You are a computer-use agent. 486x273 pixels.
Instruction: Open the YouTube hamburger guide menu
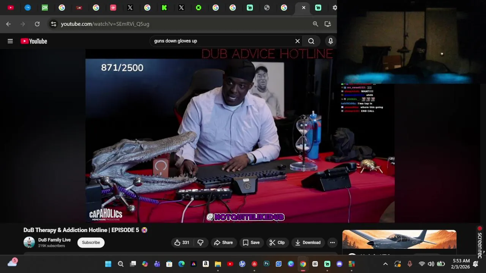[x=10, y=41]
